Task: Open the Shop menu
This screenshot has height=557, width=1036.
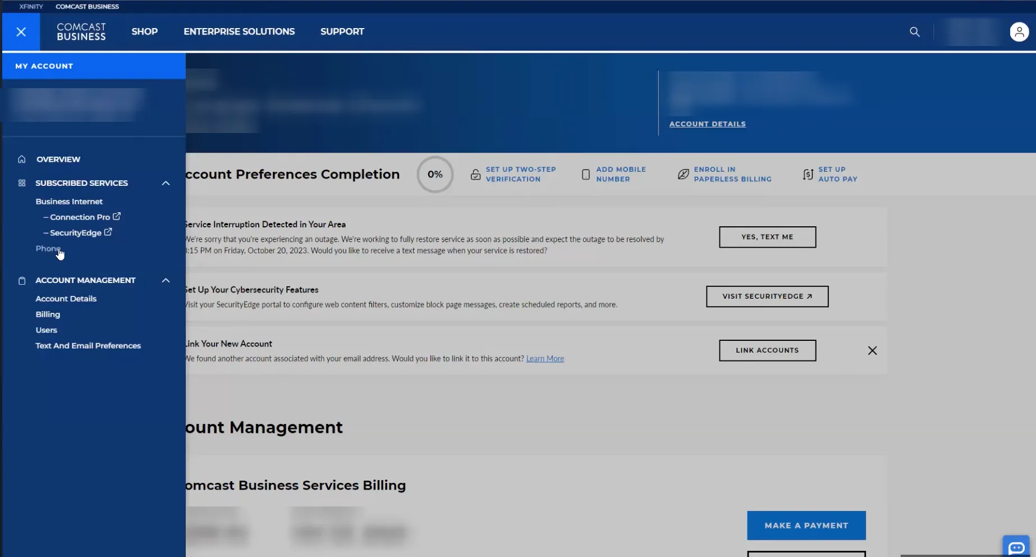Action: [145, 32]
